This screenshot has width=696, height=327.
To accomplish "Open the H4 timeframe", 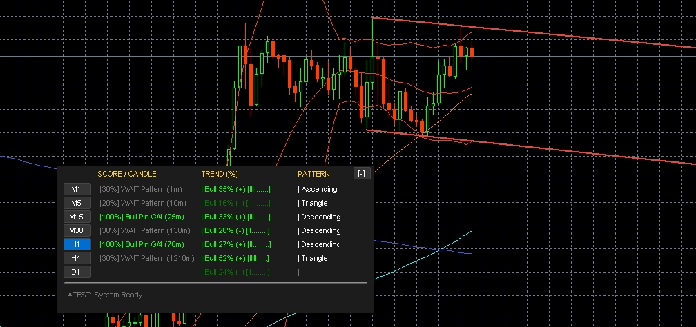I will coord(77,258).
